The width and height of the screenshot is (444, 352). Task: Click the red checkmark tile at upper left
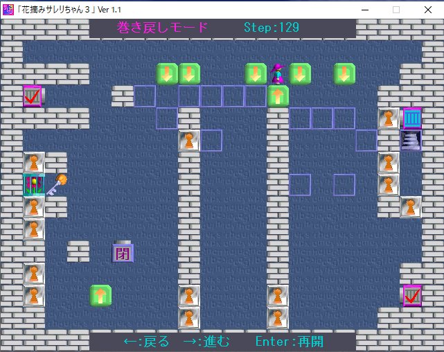point(32,96)
